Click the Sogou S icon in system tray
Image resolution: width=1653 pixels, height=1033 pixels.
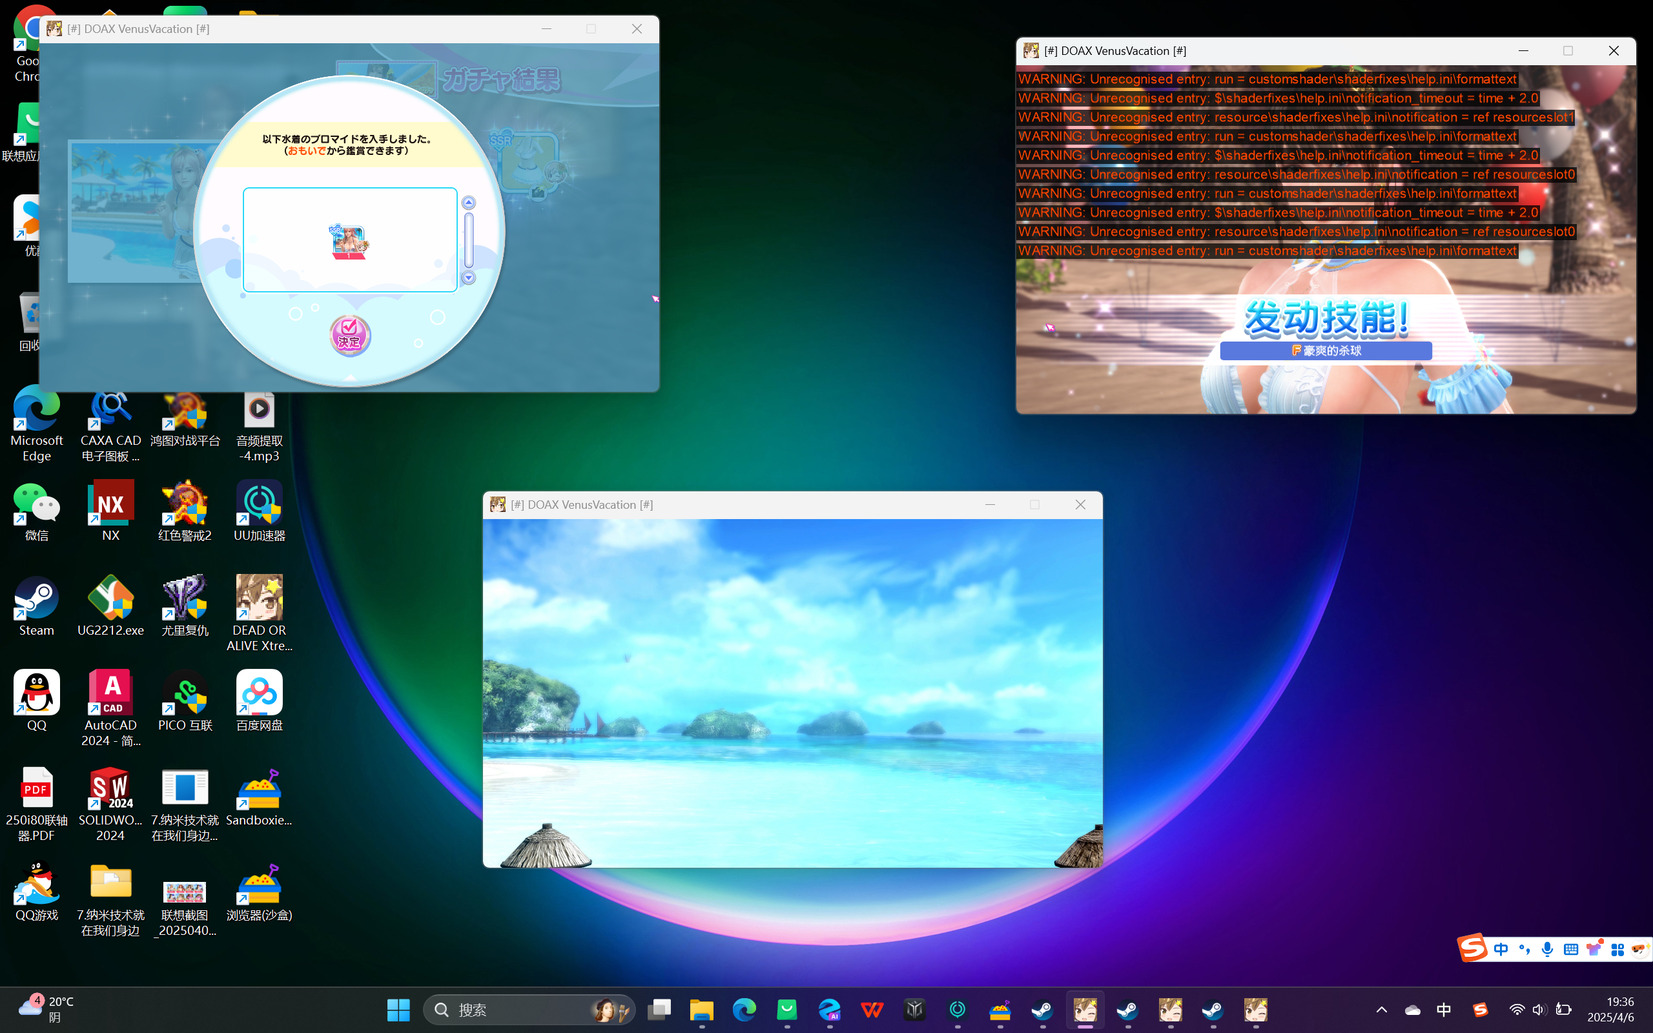click(x=1480, y=1010)
